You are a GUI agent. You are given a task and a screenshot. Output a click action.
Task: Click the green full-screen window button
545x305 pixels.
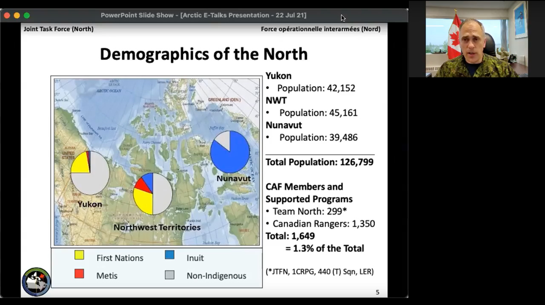click(x=26, y=15)
